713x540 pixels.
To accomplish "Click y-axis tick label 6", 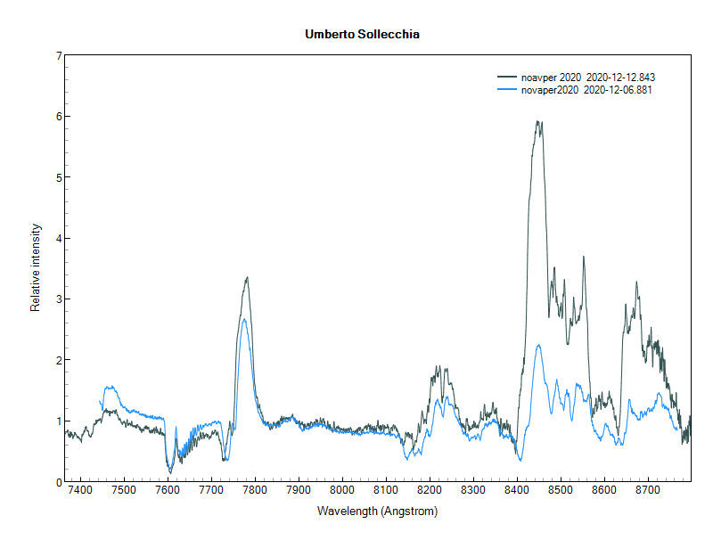I will tap(59, 117).
